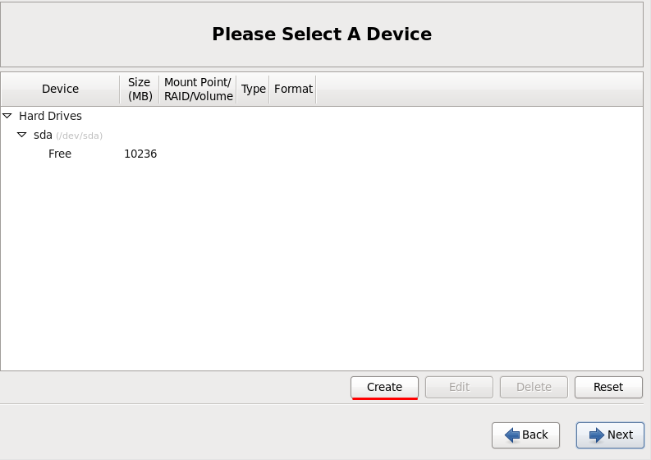The width and height of the screenshot is (651, 460).
Task: Click the Format column header
Action: (x=293, y=89)
